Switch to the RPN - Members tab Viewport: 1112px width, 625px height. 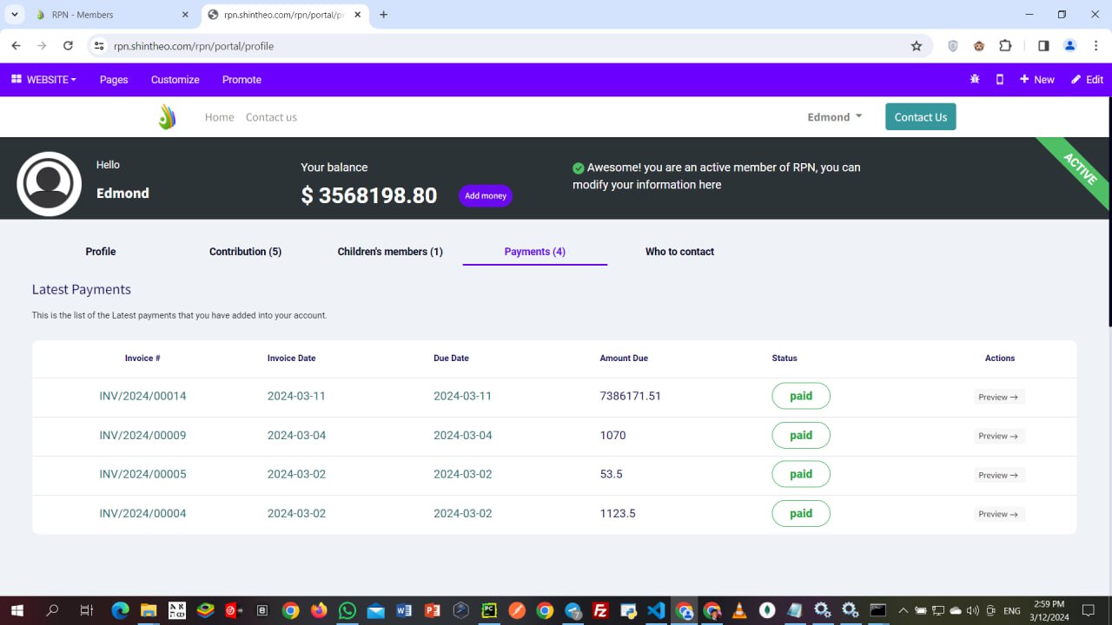coord(113,15)
